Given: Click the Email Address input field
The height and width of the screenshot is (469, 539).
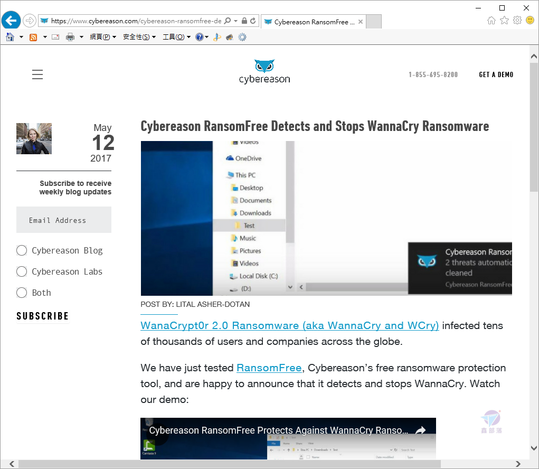Looking at the screenshot, I should tap(64, 220).
